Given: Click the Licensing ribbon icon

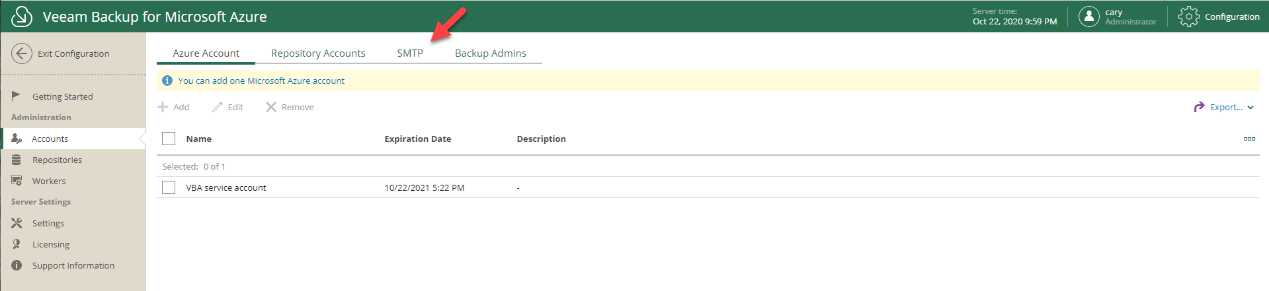Looking at the screenshot, I should coord(17,244).
